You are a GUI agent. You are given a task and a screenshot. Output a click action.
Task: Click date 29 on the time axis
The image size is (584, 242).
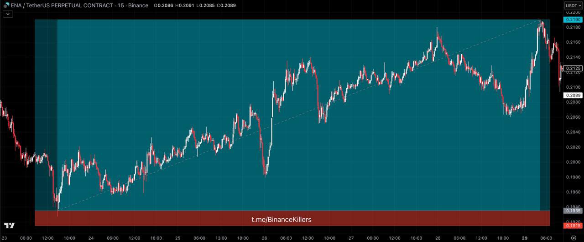pyautogui.click(x=525, y=238)
